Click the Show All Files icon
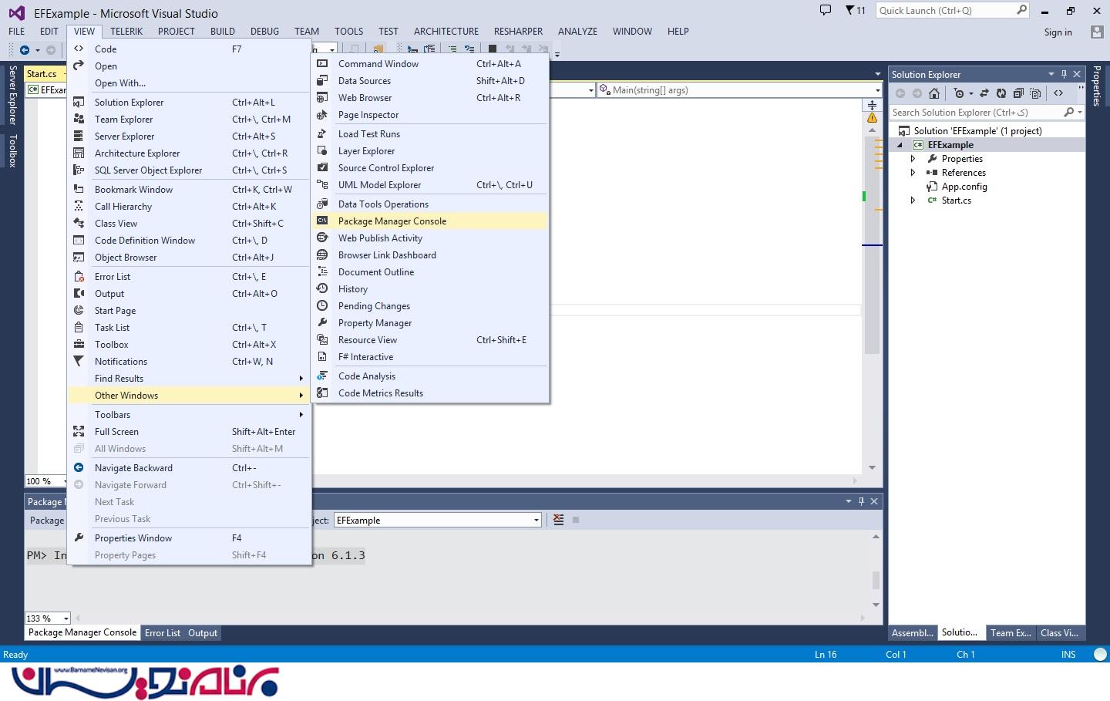 click(x=1035, y=93)
